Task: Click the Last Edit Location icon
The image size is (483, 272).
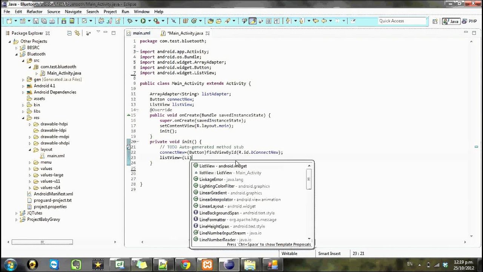Action: [315, 21]
